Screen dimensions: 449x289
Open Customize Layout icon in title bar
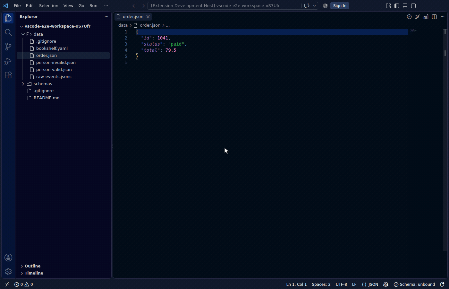tap(388, 6)
